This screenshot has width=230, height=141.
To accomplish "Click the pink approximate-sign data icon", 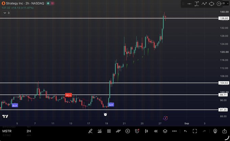I will [52, 3].
